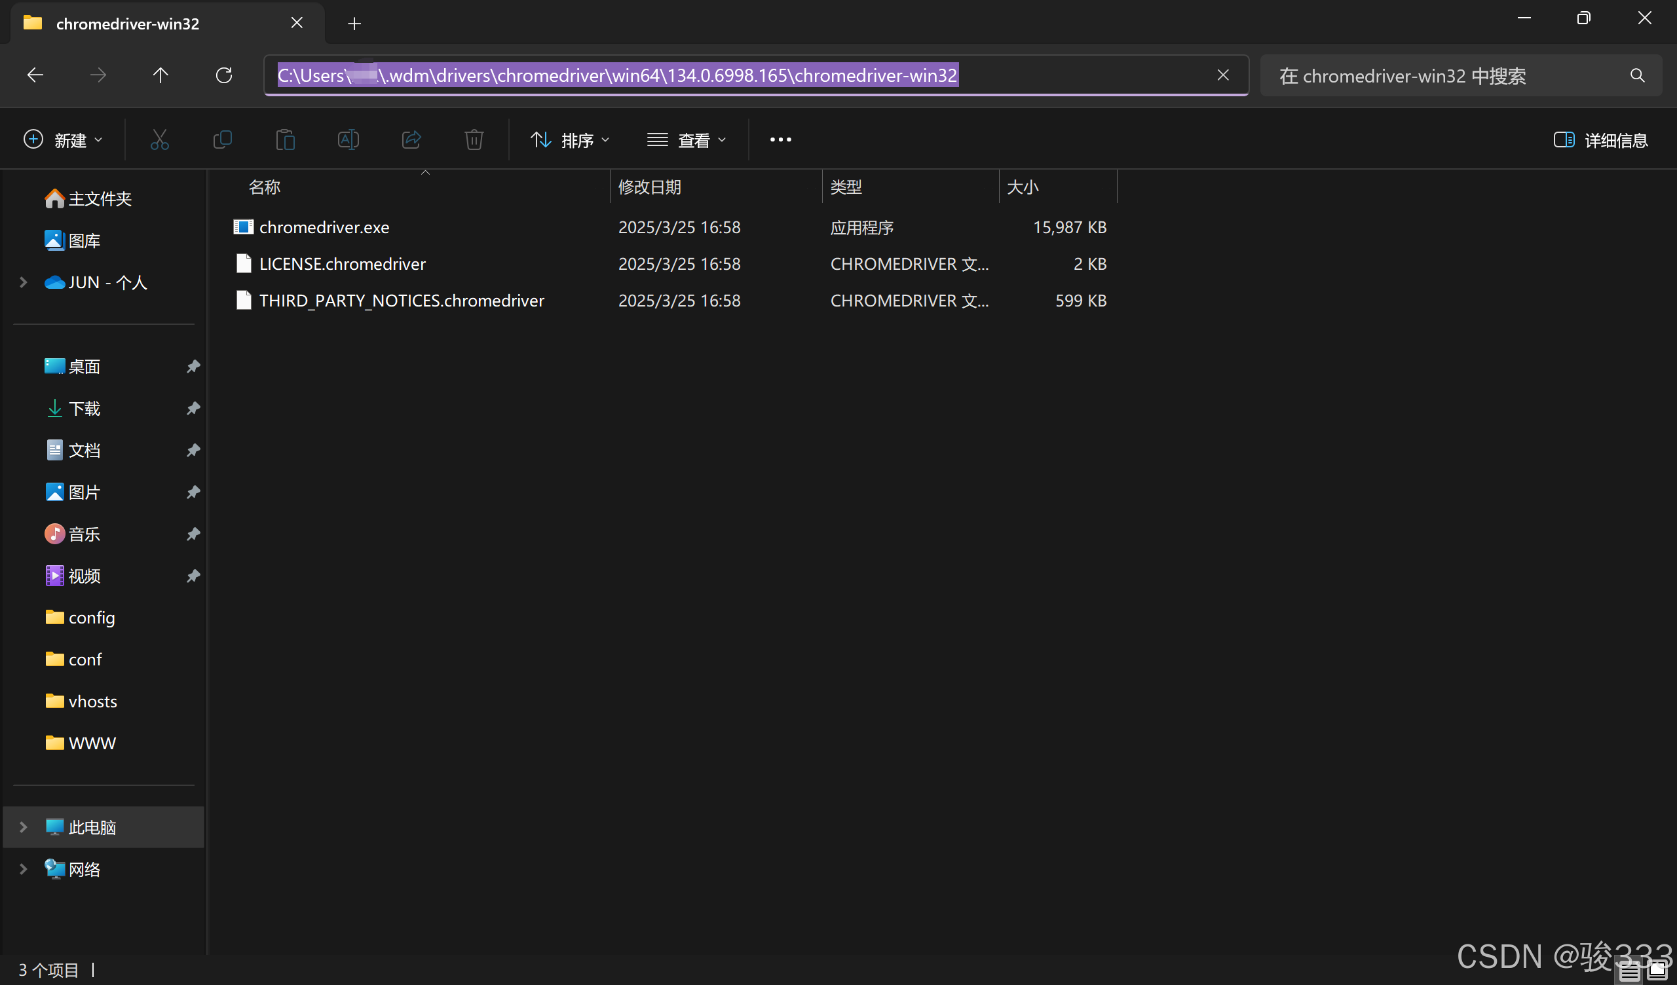Expand 此电脑 in the sidebar
The width and height of the screenshot is (1677, 985).
tap(23, 827)
